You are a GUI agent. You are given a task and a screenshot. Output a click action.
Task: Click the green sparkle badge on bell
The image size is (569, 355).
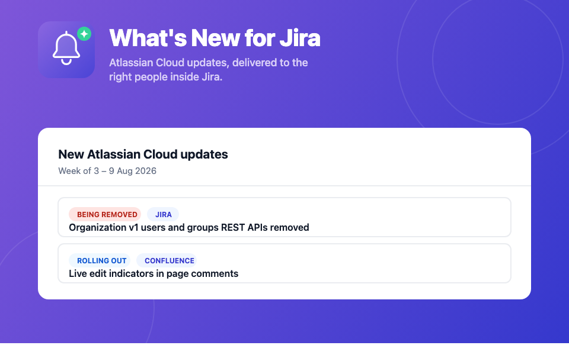[84, 34]
